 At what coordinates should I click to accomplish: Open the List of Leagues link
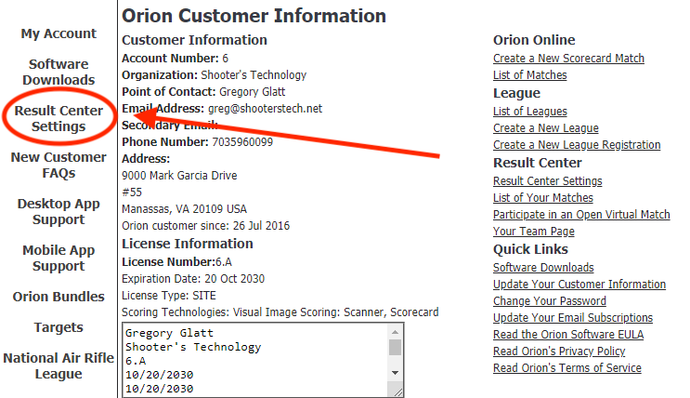530,112
